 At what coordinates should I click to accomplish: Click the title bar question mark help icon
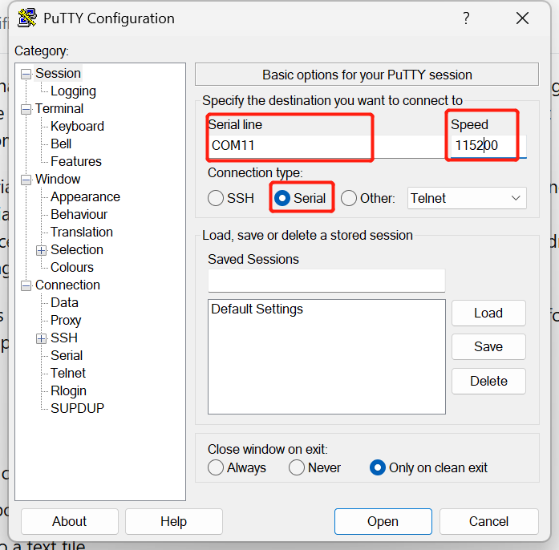pos(466,18)
